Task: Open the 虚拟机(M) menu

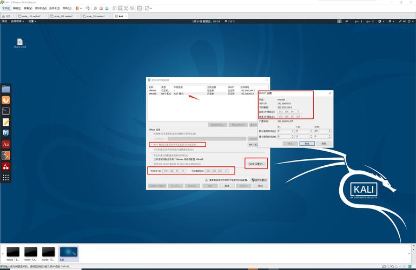Action: (41, 9)
